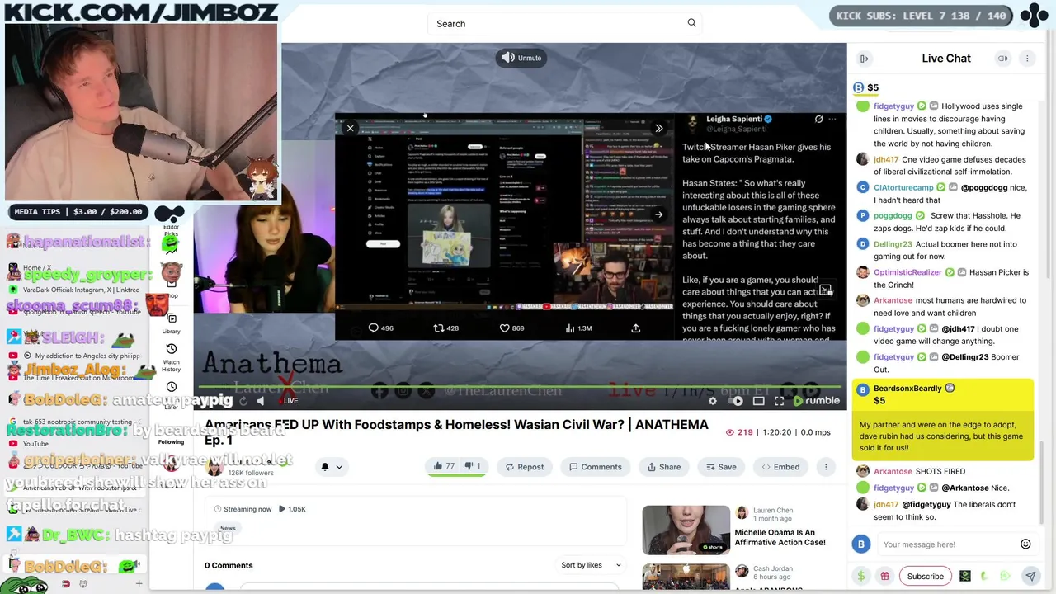This screenshot has width=1056, height=594.
Task: Click the search magnifier icon
Action: [x=691, y=23]
